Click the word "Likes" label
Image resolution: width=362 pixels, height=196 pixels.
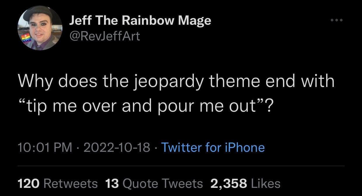pyautogui.click(x=265, y=183)
